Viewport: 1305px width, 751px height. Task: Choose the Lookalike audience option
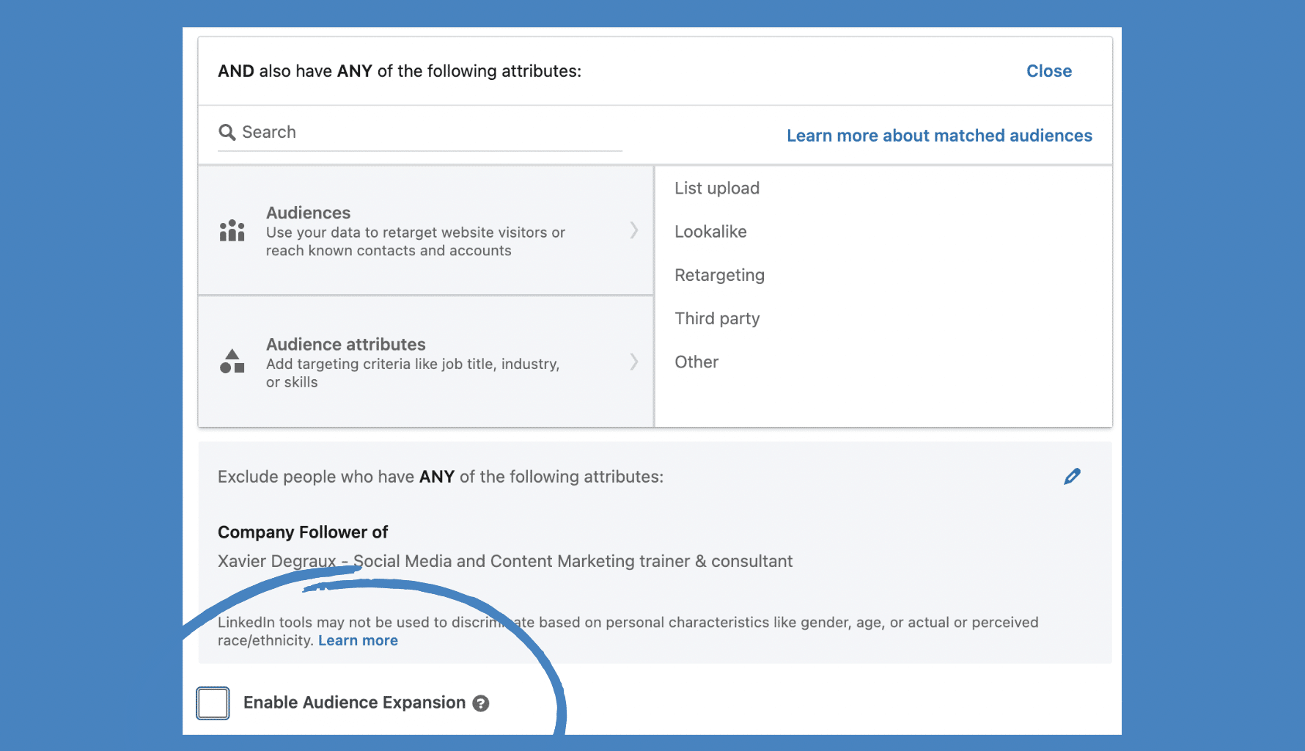[x=710, y=232]
